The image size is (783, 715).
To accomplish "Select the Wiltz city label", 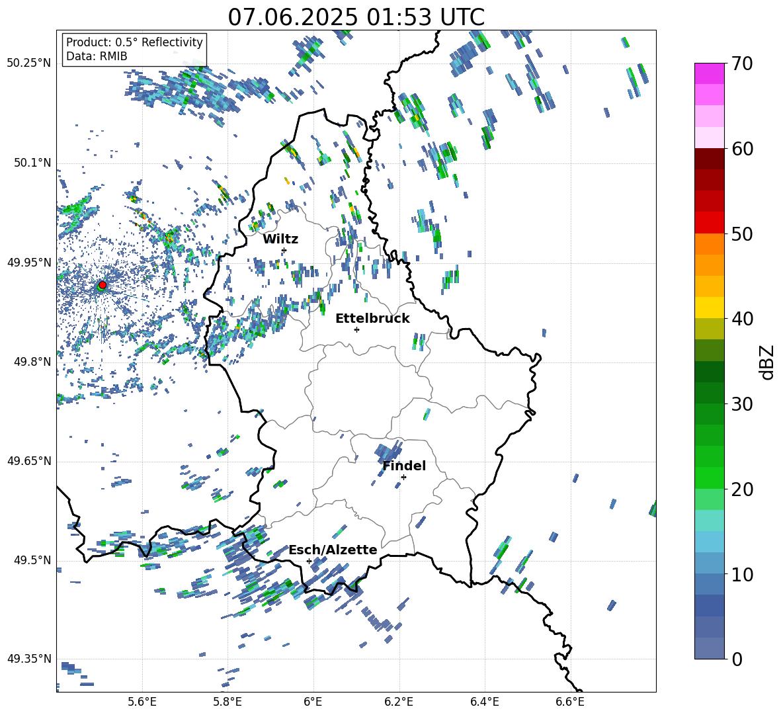I will (280, 239).
